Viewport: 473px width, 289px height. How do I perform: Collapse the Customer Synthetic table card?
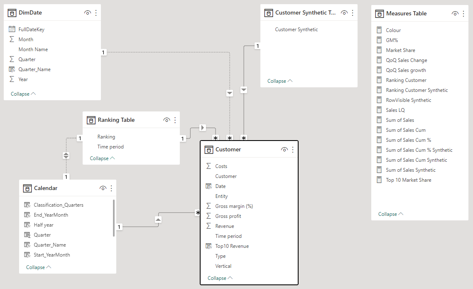(x=280, y=81)
